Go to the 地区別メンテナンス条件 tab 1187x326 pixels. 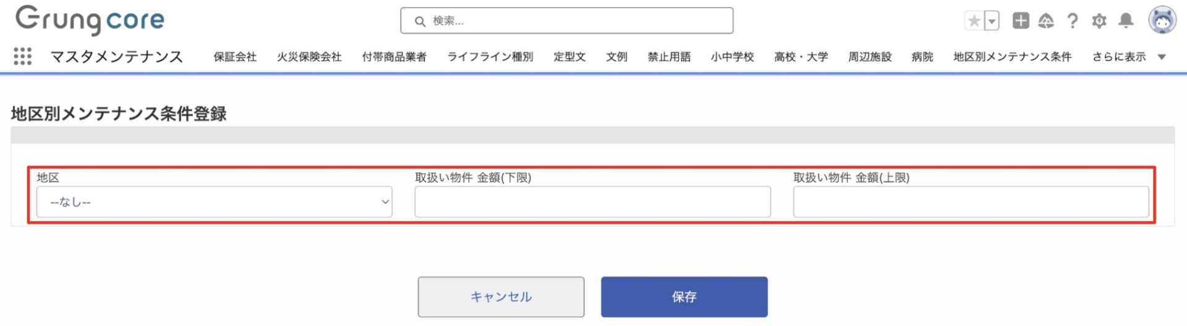click(1012, 57)
